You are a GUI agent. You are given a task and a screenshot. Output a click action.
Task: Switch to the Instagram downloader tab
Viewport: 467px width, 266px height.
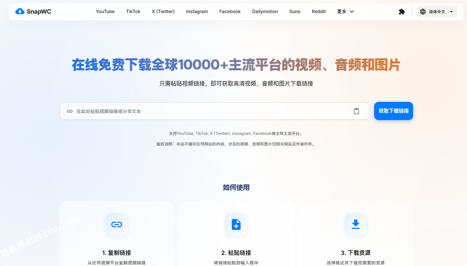tap(197, 12)
